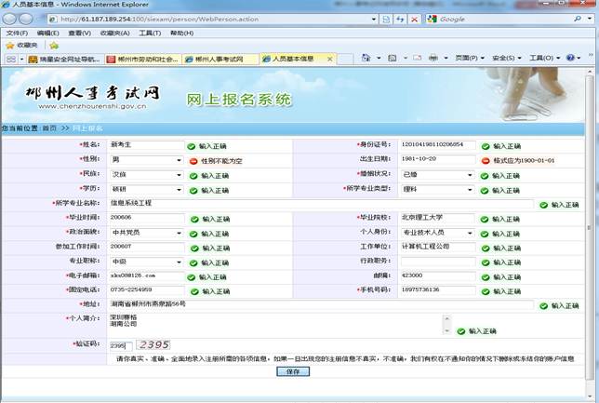
Task: Click the 出生日期 field showing 1981-10-20
Action: 437,159
